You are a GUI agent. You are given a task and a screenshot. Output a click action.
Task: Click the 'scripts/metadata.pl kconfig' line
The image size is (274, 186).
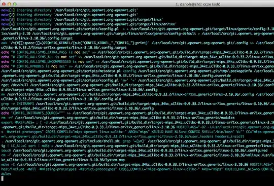coord(138,71)
